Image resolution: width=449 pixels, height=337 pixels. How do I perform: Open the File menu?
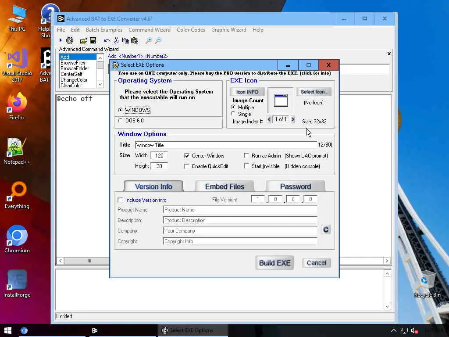pos(61,30)
